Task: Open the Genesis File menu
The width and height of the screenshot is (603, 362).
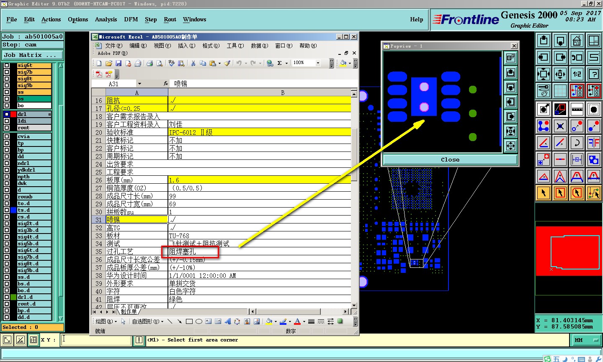Action: point(12,19)
